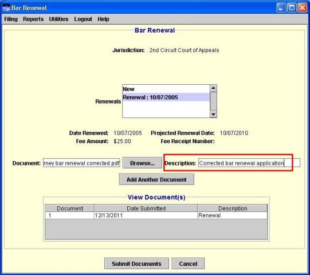Click Add Another Document button
This screenshot has width=310, height=275.
coord(156,179)
